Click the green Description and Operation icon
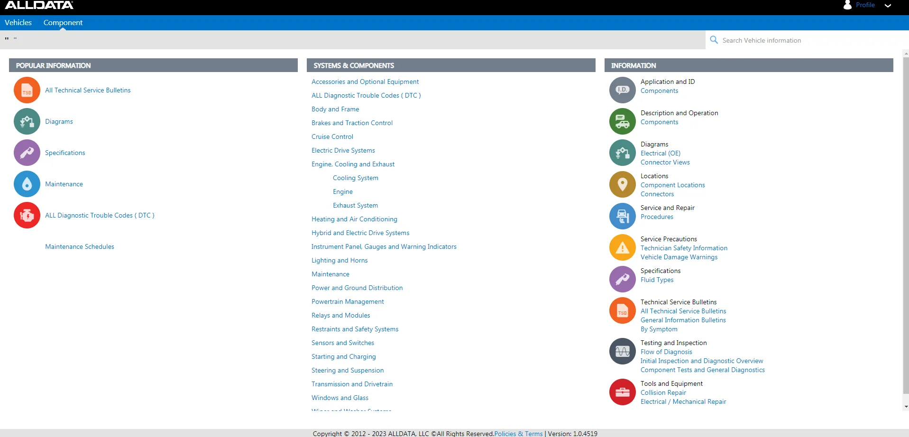Image resolution: width=909 pixels, height=437 pixels. (623, 121)
